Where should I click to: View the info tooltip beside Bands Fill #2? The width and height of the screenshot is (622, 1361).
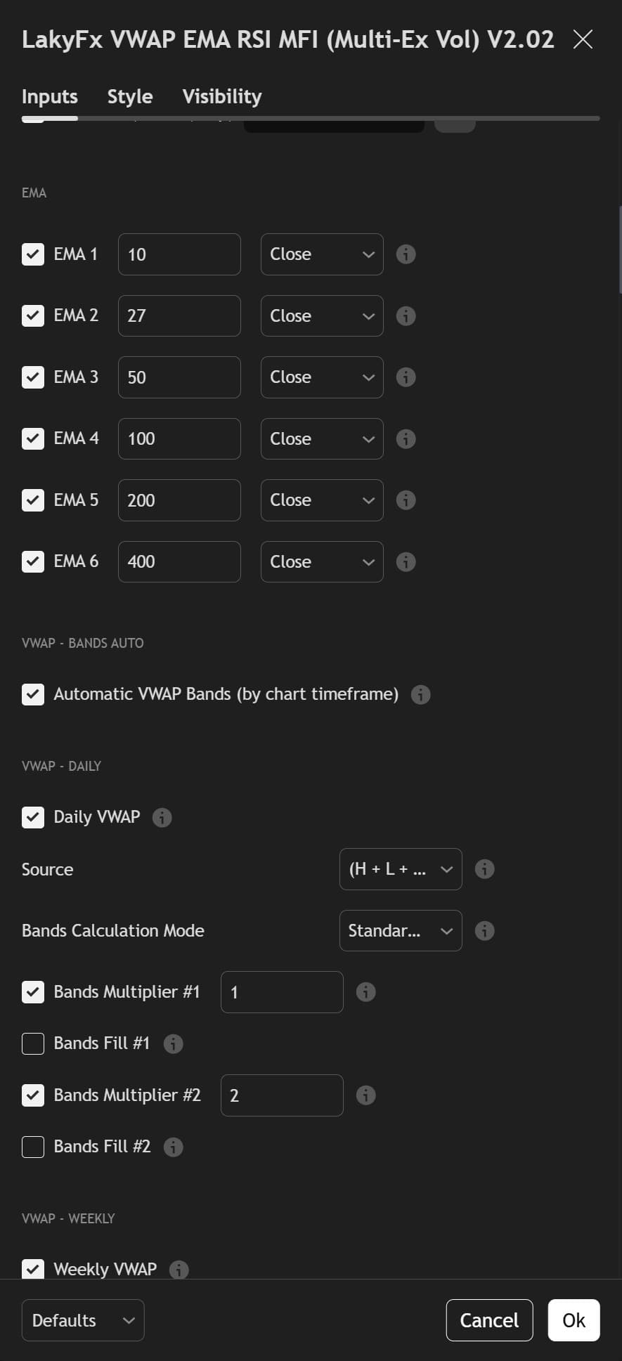coord(173,1146)
